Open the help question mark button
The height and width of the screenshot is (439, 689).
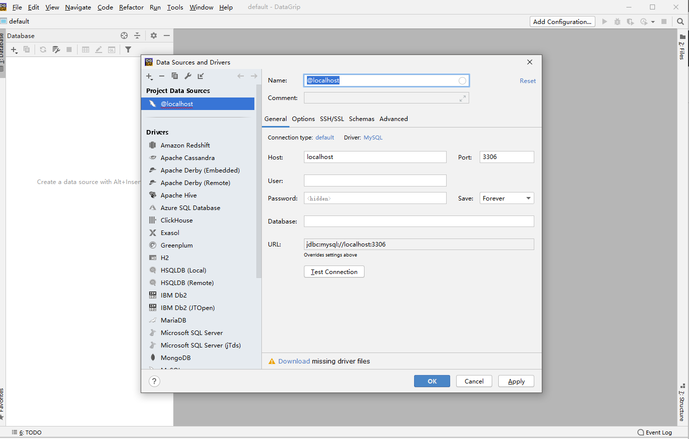[x=154, y=381]
